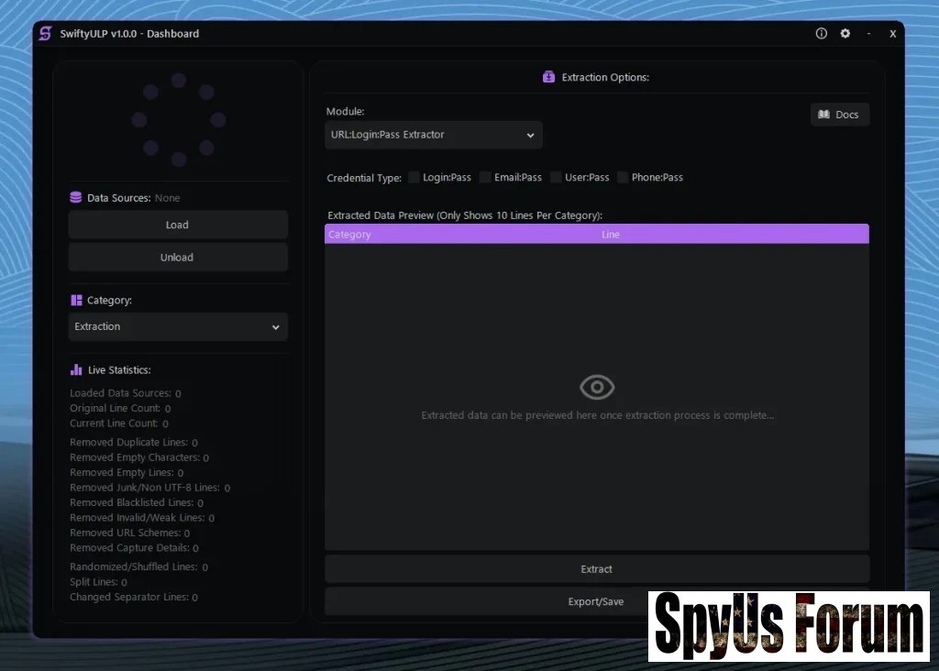Tick the Email:Pass credential type checkbox

pos(486,178)
